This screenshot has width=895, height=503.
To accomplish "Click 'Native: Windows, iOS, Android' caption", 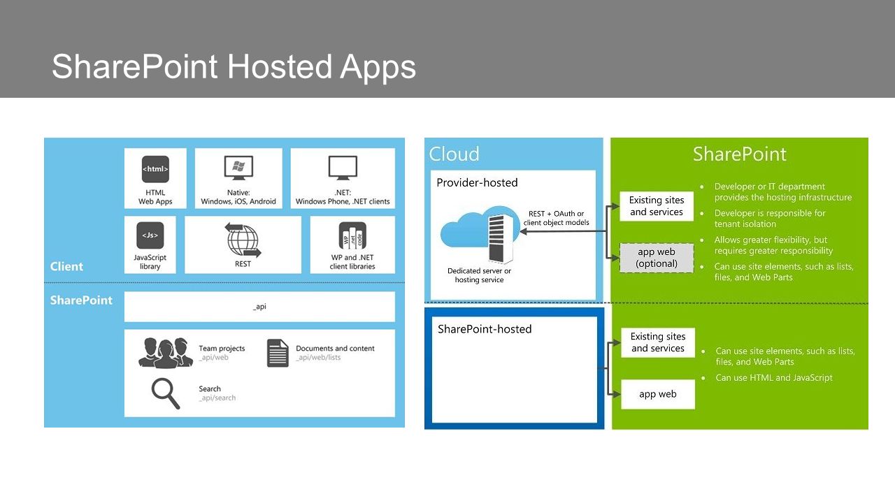I will (x=238, y=197).
